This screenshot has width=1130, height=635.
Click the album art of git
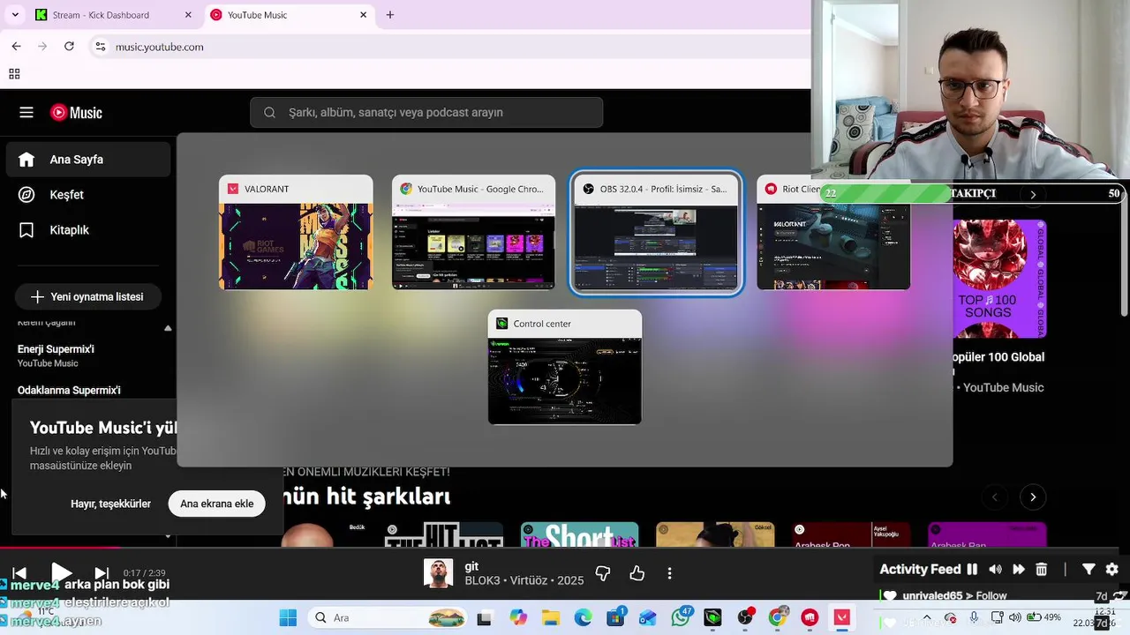[438, 573]
